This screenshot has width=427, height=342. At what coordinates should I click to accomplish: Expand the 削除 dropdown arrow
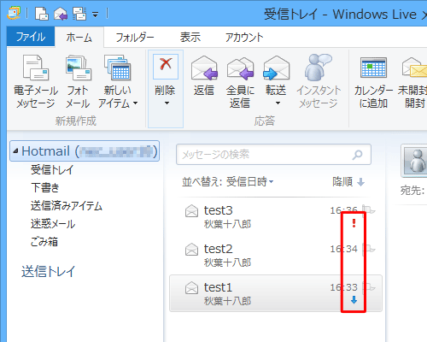[x=167, y=103]
